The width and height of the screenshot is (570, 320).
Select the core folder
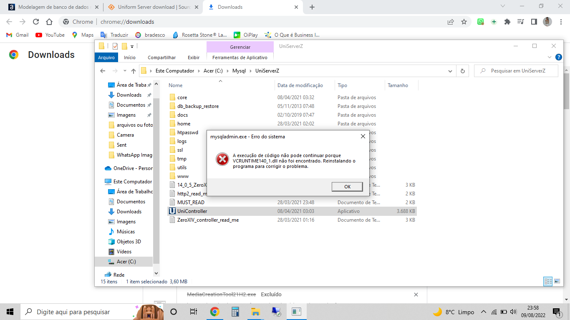coord(292,97)
